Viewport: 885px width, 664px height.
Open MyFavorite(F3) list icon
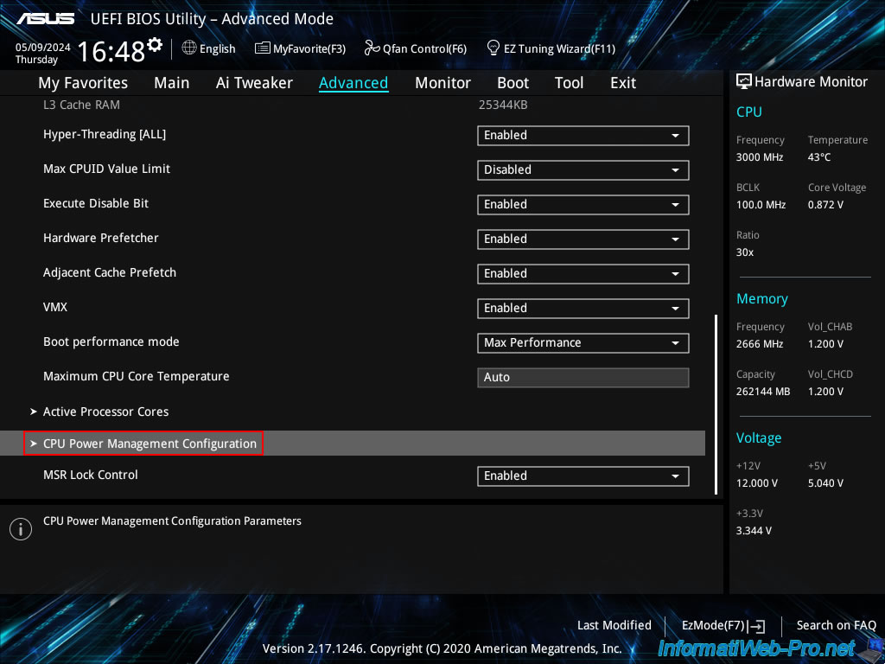click(263, 48)
